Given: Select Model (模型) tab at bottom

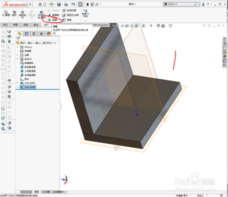Looking at the screenshot, I should (x=36, y=192).
